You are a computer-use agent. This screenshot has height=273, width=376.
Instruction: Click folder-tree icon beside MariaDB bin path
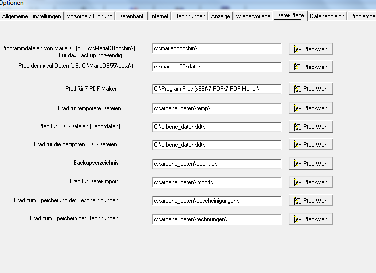pyautogui.click(x=298, y=49)
